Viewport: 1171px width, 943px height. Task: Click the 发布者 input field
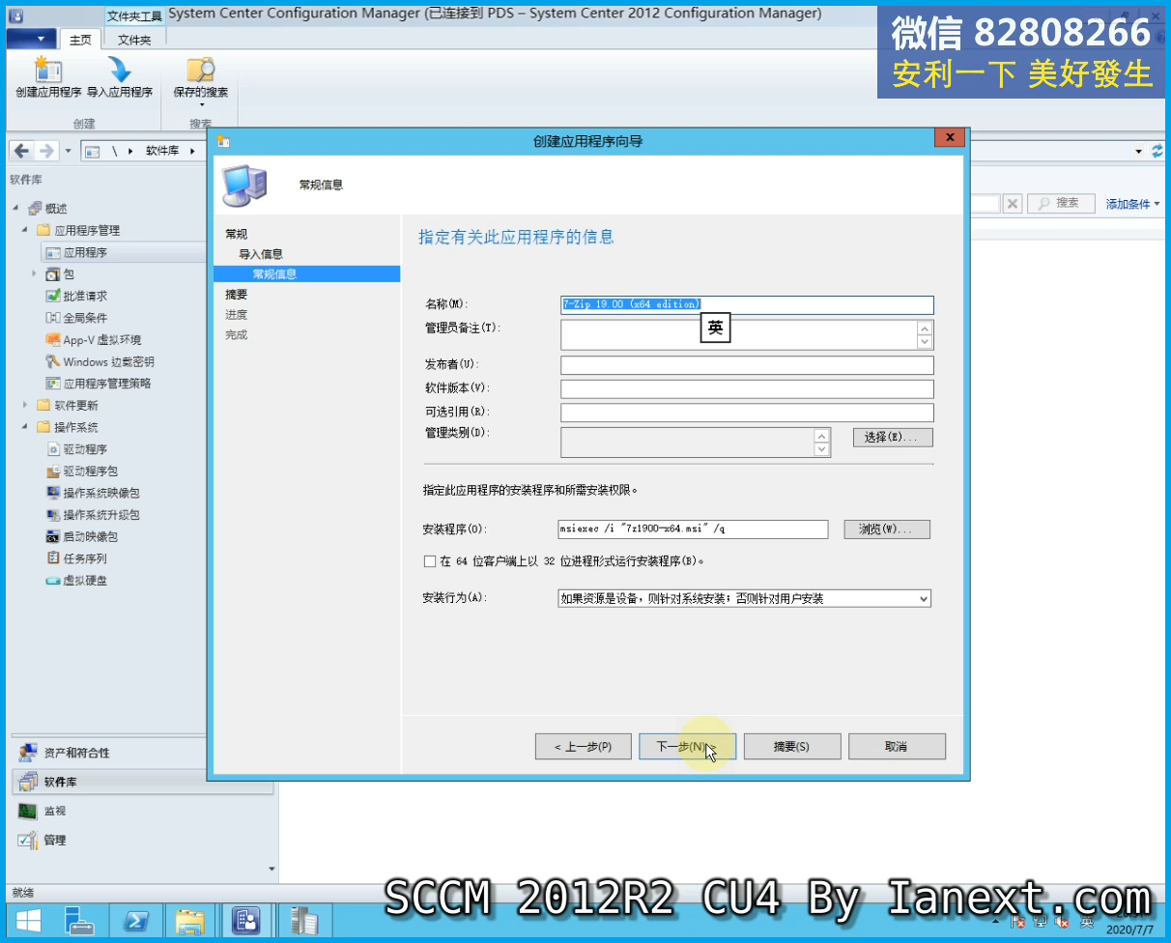(747, 365)
